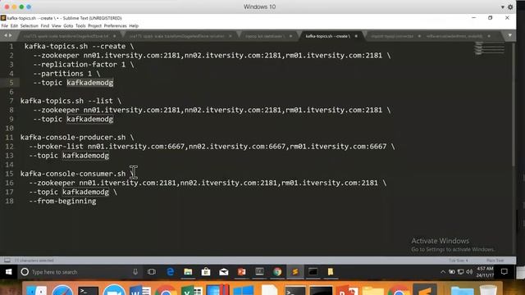Open the View menu

click(57, 25)
